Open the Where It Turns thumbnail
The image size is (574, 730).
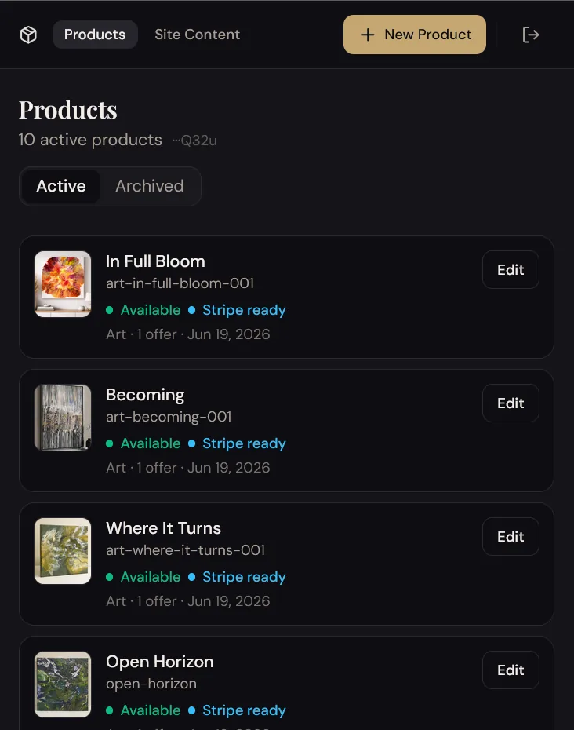click(63, 551)
